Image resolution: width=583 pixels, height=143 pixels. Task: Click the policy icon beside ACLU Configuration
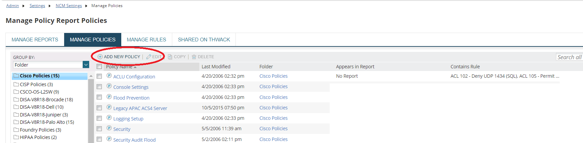tap(109, 76)
